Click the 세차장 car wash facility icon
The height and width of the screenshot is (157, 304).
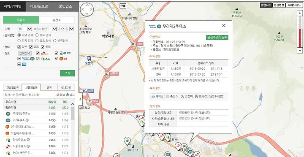157,96
